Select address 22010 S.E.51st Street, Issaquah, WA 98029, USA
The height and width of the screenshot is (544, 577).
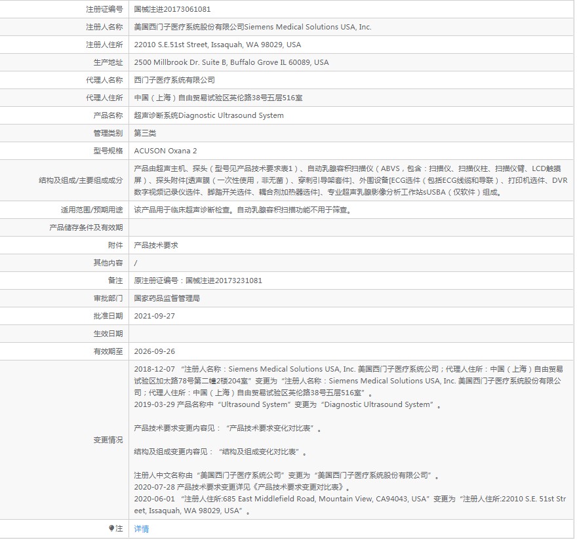(x=218, y=45)
